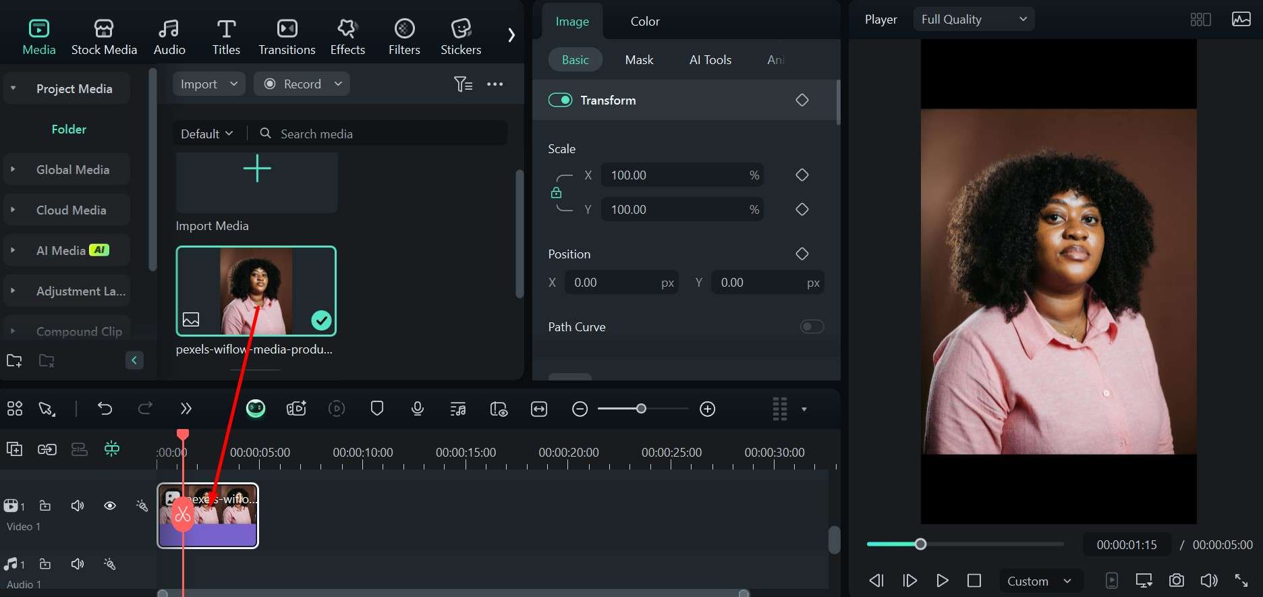Add a new track icon
Screen dimensions: 1263x597
(x=14, y=449)
